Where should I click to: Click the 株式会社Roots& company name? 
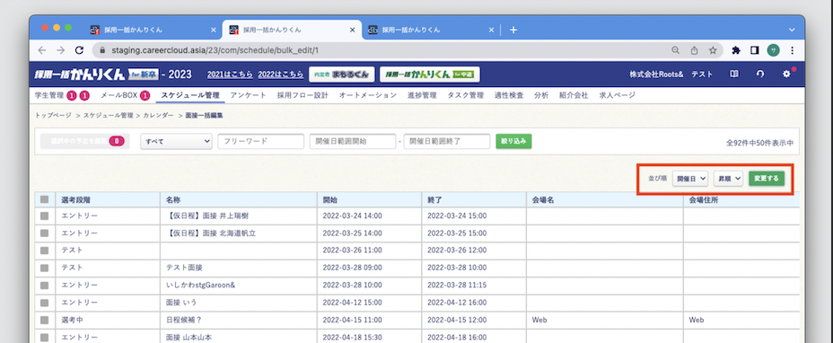coord(656,75)
